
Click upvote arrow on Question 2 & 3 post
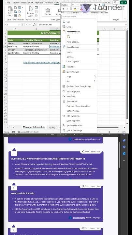click(x=14, y=149)
